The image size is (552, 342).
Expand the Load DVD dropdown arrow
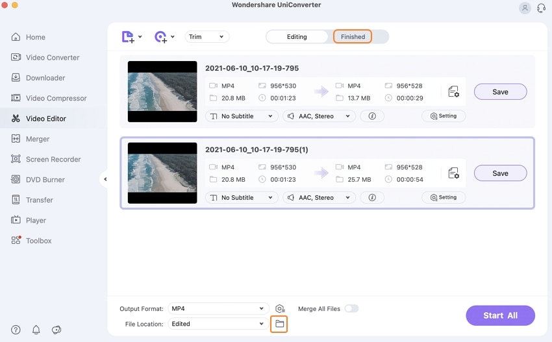tap(173, 36)
